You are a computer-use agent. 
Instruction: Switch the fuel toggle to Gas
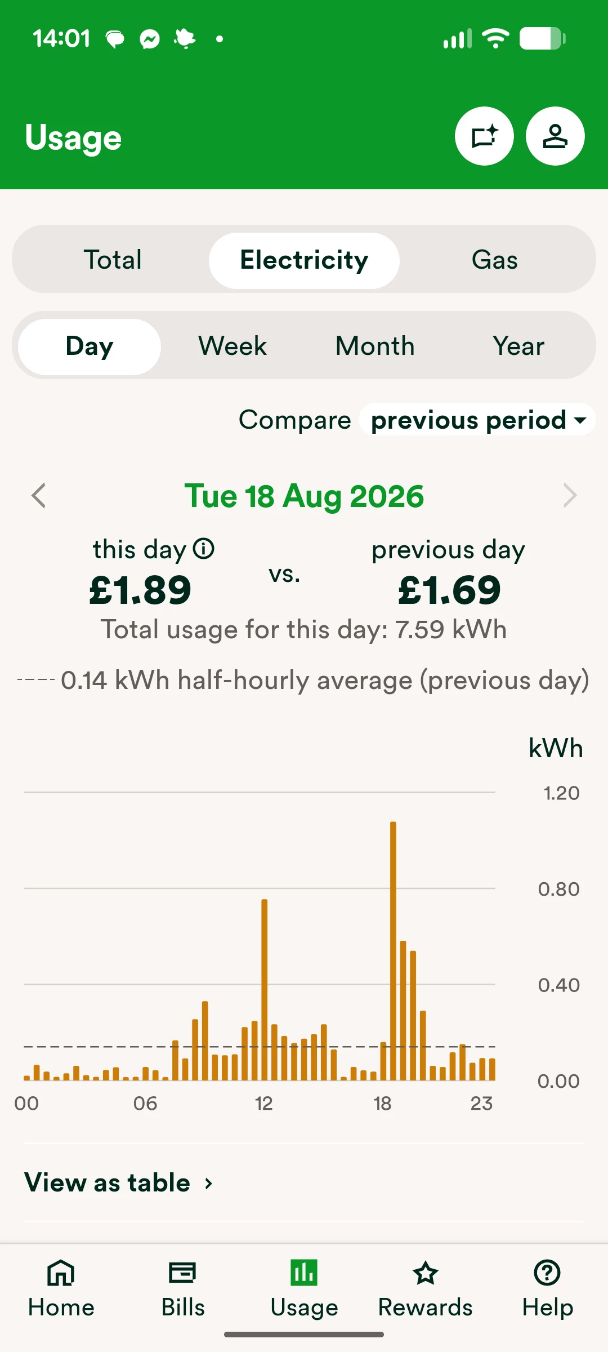tap(494, 260)
